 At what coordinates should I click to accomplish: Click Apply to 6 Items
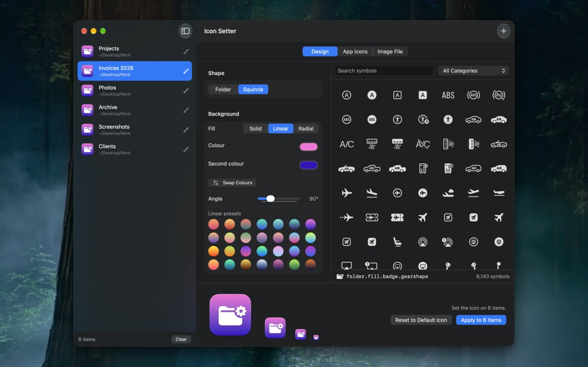[x=481, y=320]
